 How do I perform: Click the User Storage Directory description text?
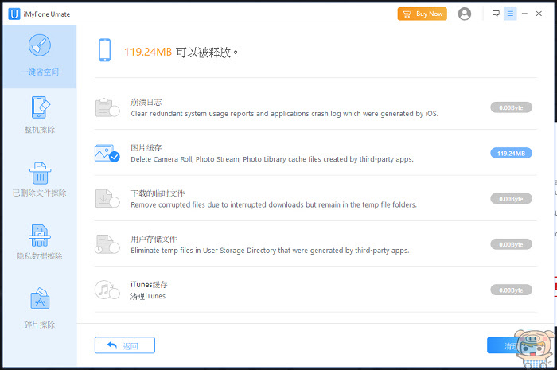(x=270, y=251)
